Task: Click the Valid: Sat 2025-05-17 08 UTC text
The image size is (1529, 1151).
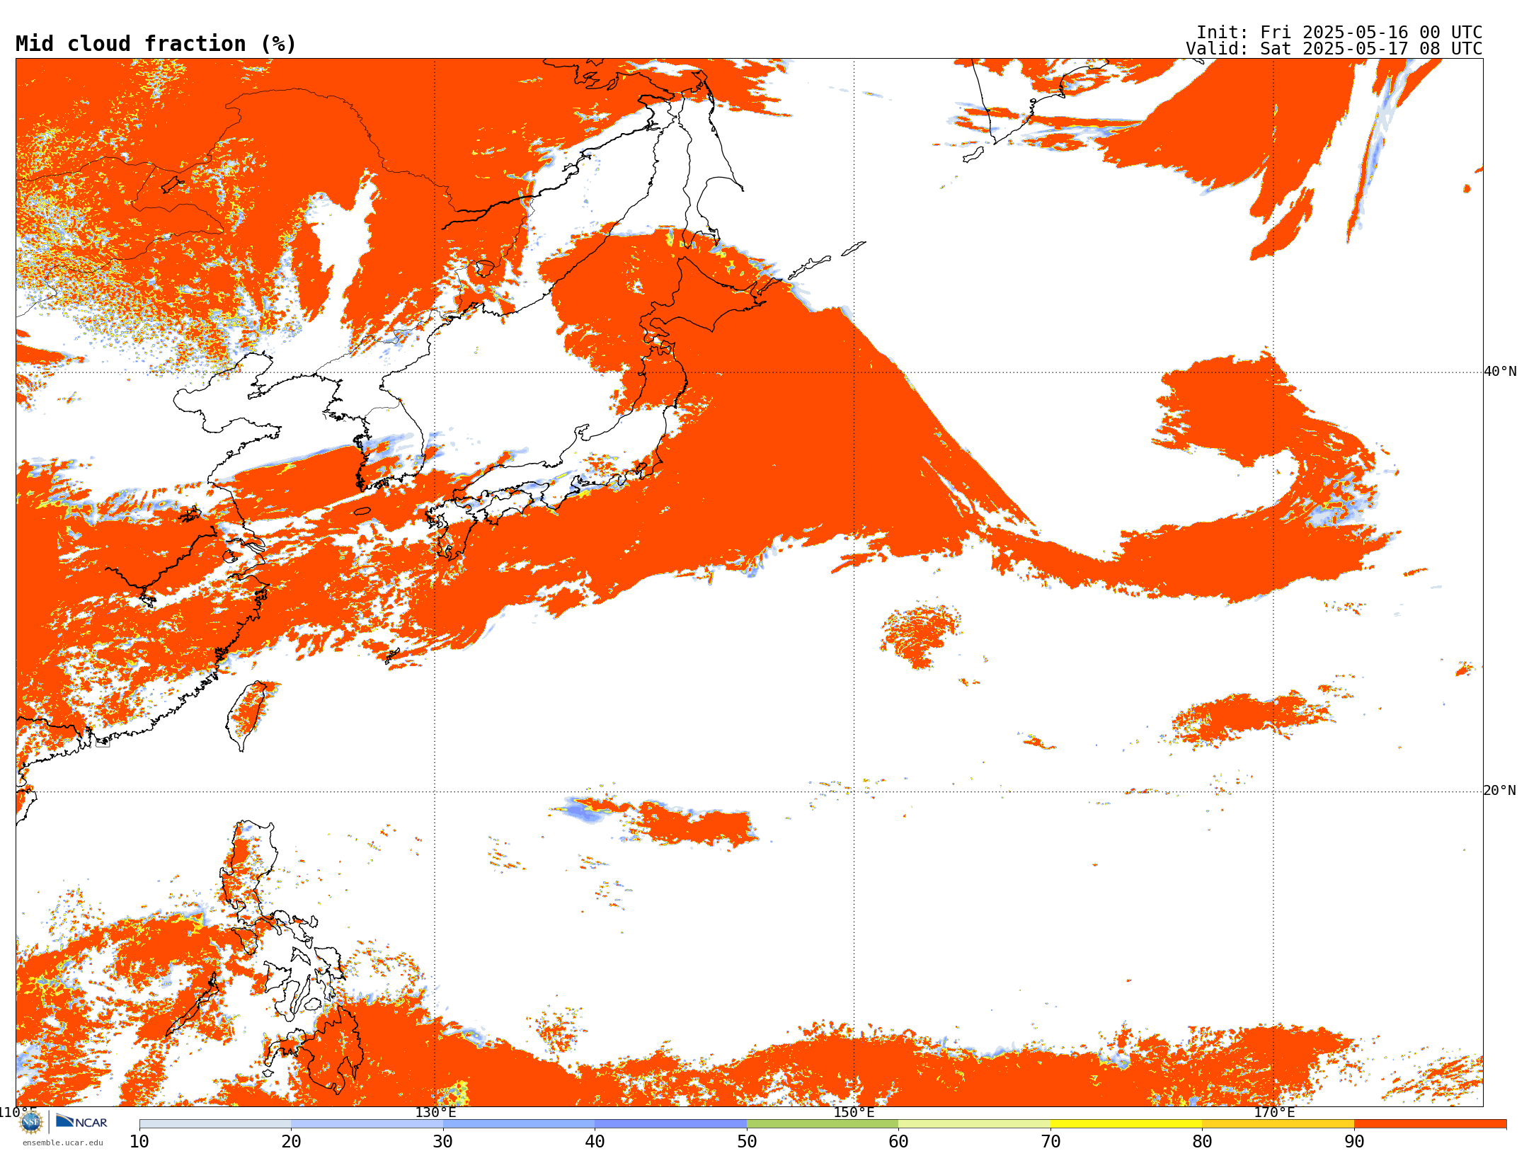Action: 1334,49
